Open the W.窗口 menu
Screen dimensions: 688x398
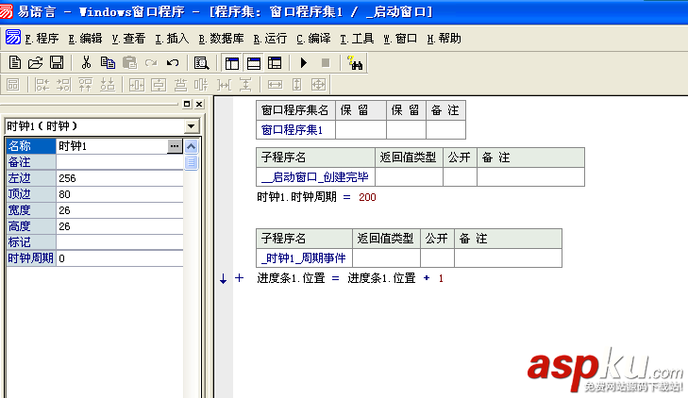(x=400, y=39)
